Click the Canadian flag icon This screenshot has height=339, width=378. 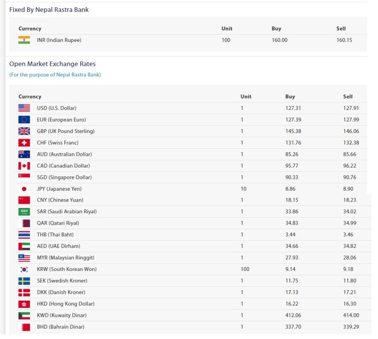coord(24,166)
